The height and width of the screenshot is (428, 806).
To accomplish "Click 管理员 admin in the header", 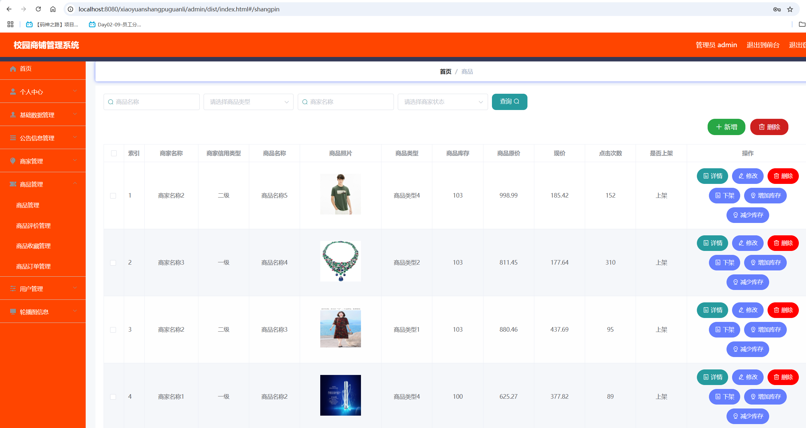I will 716,45.
